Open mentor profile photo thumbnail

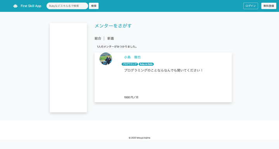point(106,59)
